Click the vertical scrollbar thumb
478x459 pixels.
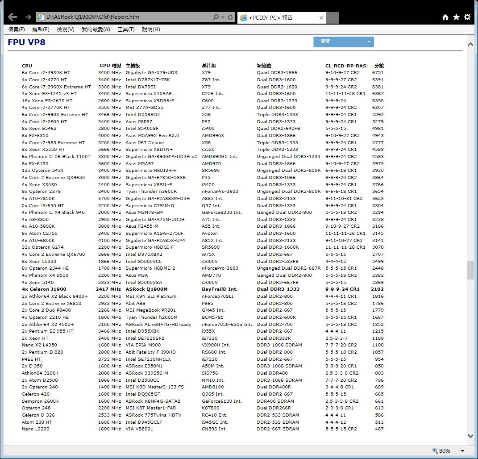(470, 270)
